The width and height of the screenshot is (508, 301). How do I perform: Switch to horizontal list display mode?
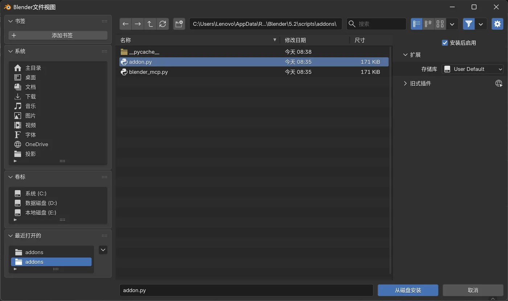point(429,24)
